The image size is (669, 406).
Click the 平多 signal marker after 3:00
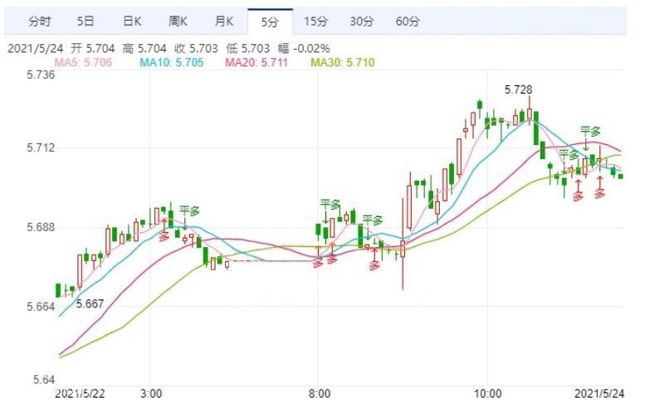click(189, 210)
